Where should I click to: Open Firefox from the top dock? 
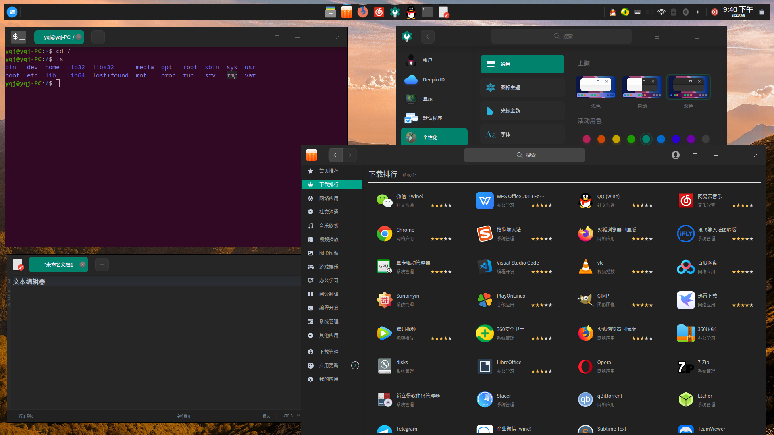(x=363, y=12)
